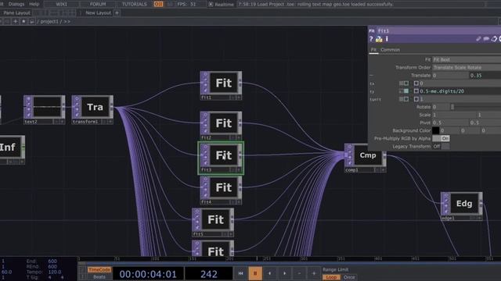This screenshot has width=501, height=281.
Task: Add a new layout with the plus icon
Action: click(x=117, y=12)
